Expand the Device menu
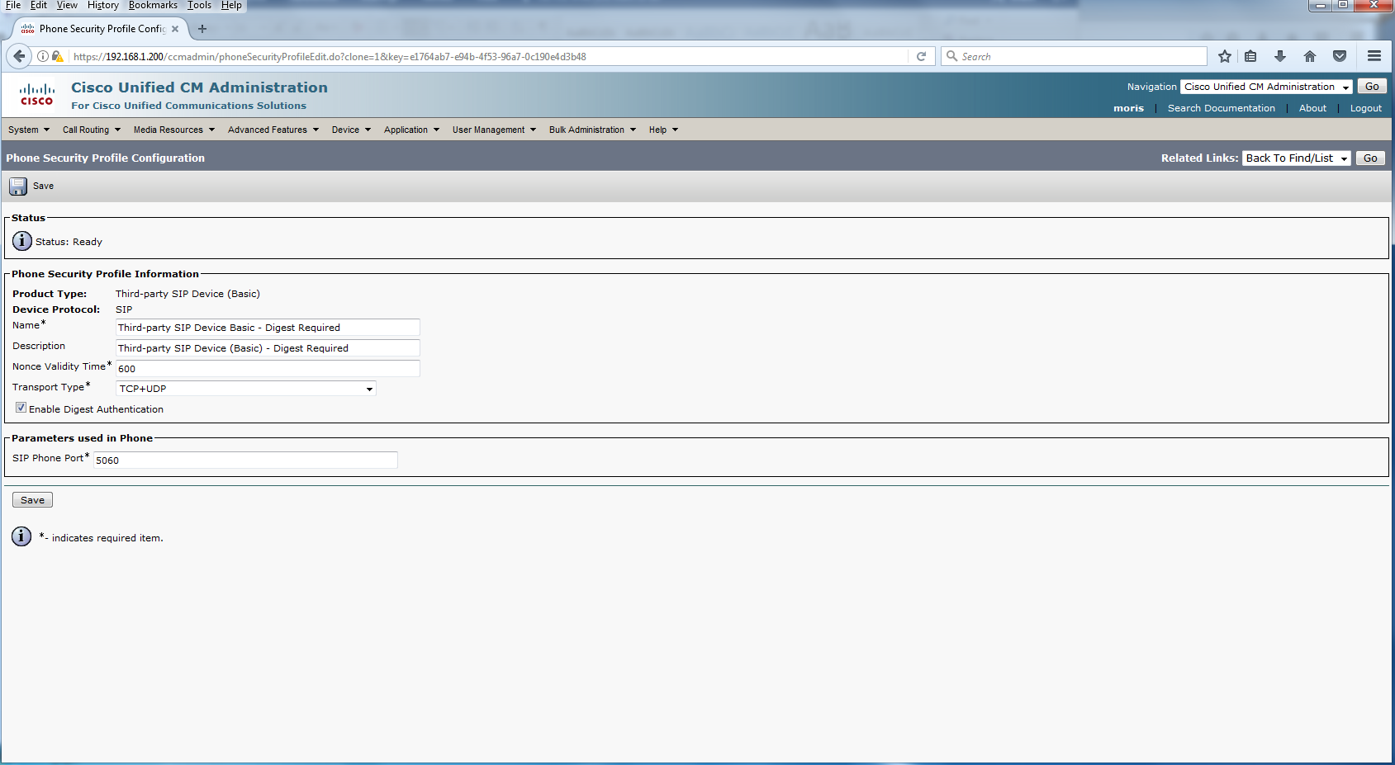This screenshot has height=765, width=1395. [351, 130]
